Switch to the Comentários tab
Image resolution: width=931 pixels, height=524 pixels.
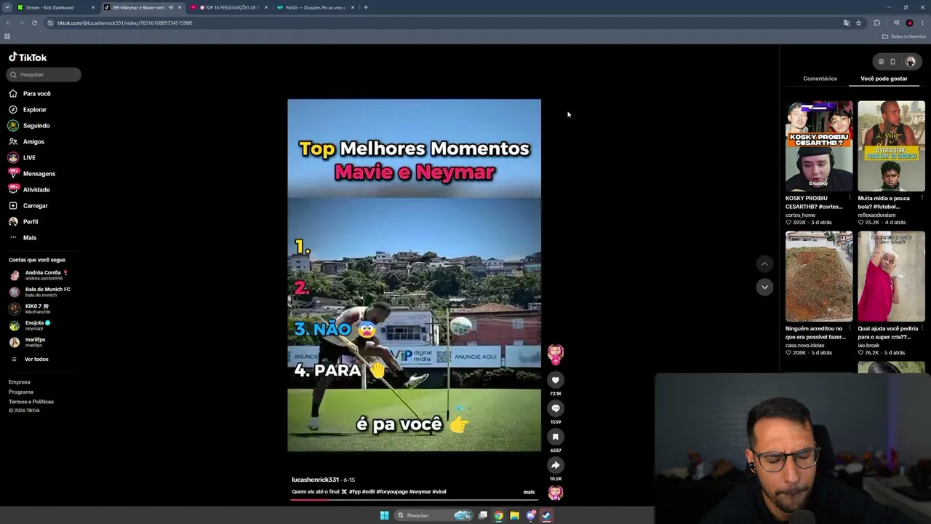point(820,79)
